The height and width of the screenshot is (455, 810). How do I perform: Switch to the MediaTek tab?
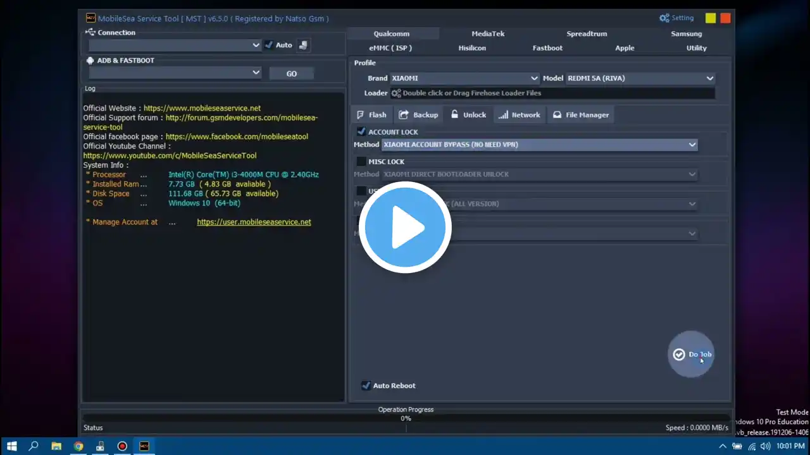point(488,34)
